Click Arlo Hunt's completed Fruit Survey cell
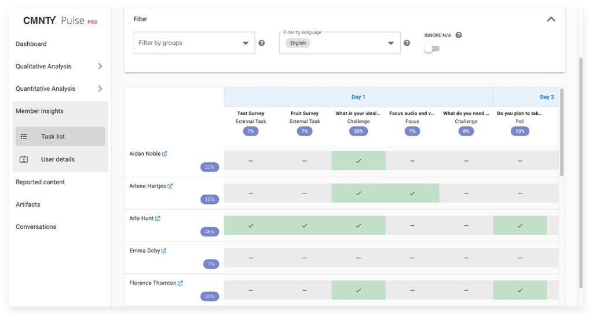Viewport: 593px width, 315px height. [305, 225]
